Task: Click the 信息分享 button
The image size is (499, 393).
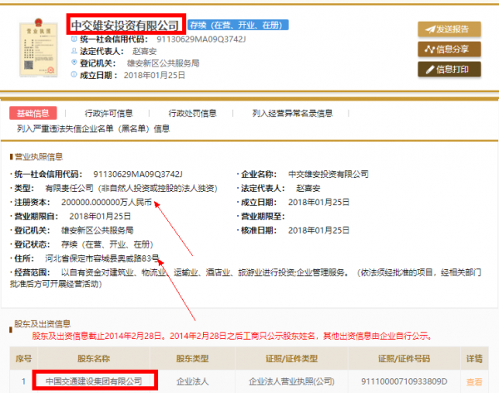Action: click(449, 49)
